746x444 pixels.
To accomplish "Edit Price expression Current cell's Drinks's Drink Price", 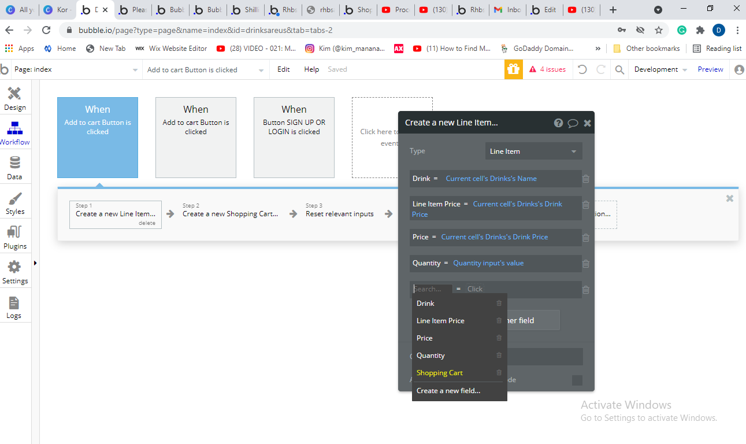I will point(495,237).
